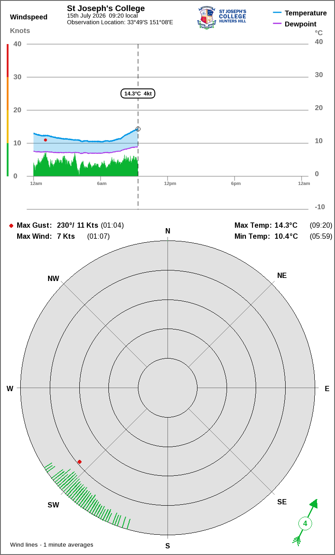Click the purple Dewpoint legend line
335x555 pixels.
click(277, 24)
